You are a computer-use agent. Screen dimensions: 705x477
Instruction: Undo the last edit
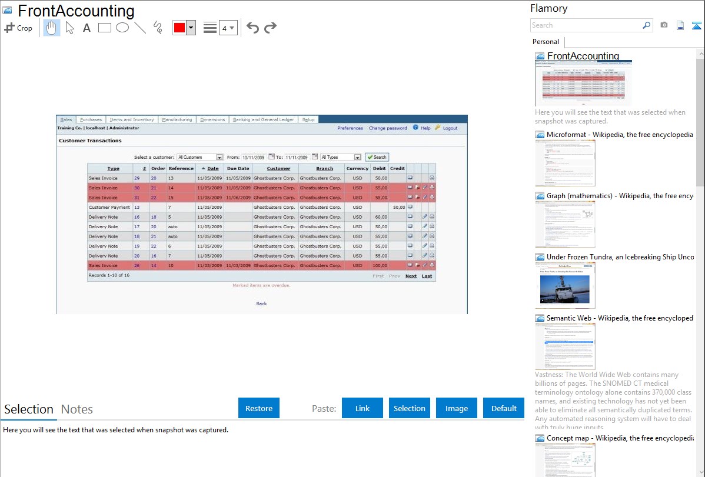click(x=252, y=28)
